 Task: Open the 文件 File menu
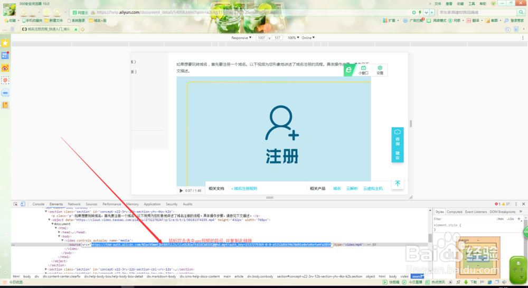tap(438, 4)
